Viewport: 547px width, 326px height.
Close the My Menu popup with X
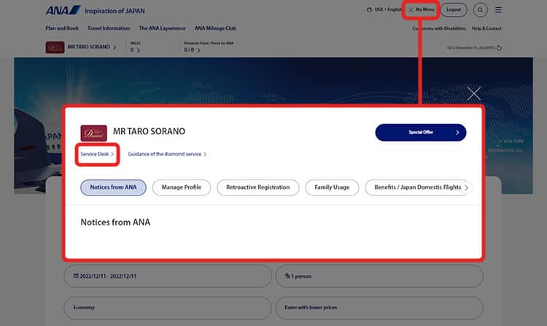474,93
